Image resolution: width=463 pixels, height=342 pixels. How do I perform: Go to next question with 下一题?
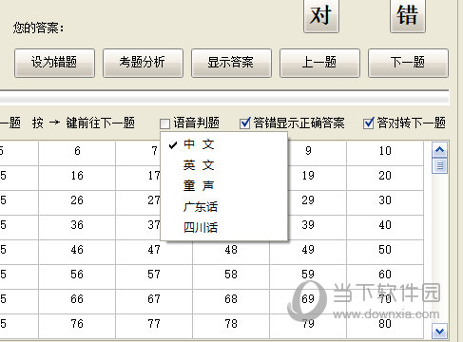pos(408,63)
